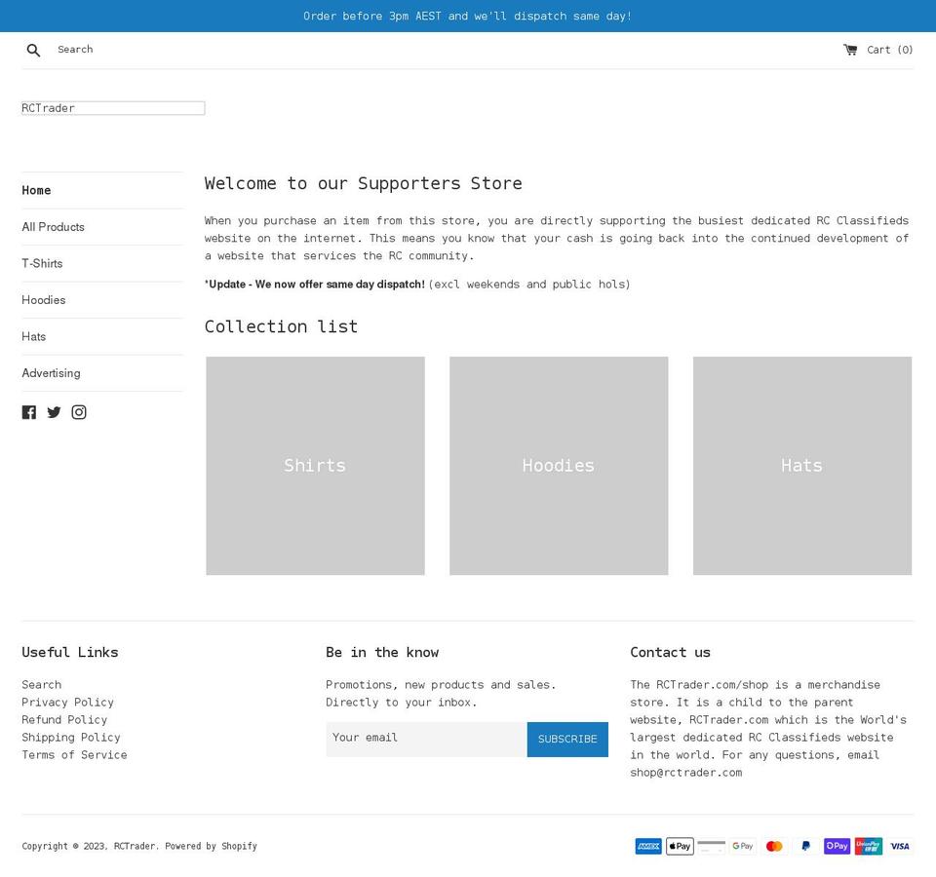Click the RCTrader logo link

click(x=113, y=108)
